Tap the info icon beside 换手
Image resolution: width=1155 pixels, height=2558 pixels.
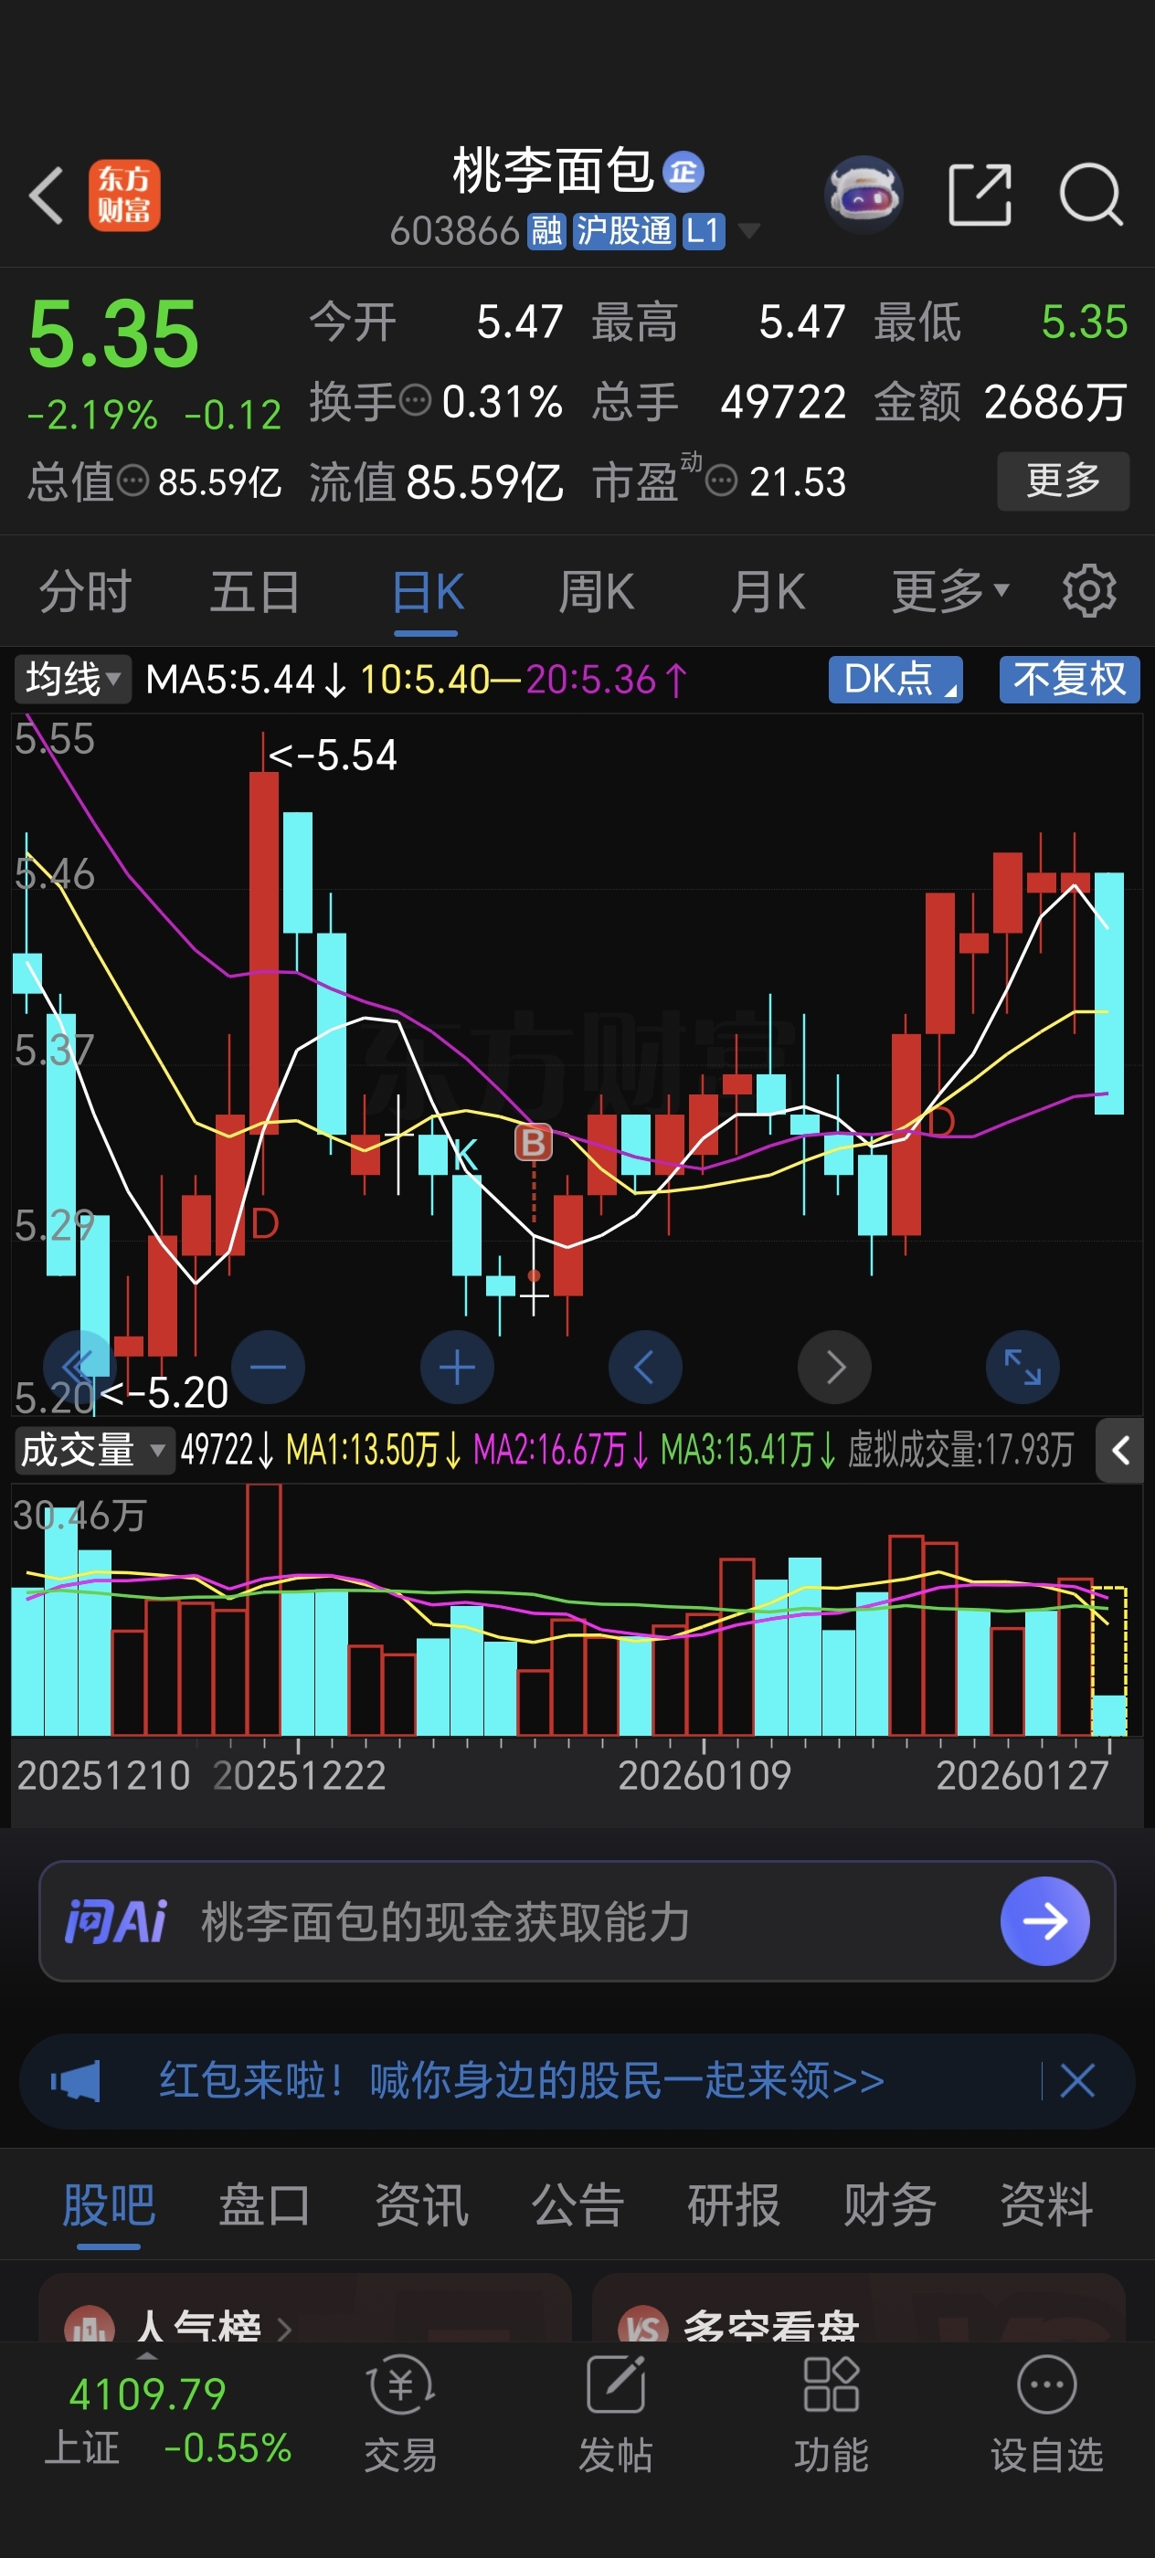click(x=415, y=401)
